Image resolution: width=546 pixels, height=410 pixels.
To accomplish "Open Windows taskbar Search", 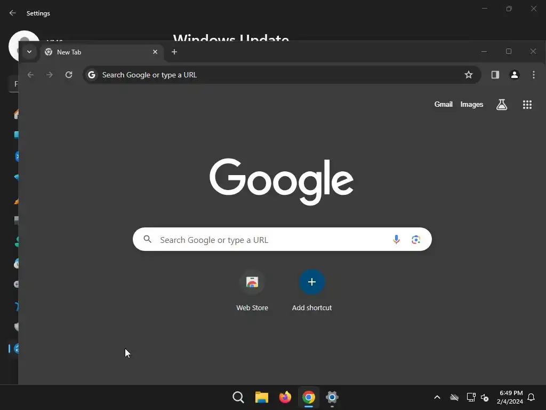I will 238,397.
